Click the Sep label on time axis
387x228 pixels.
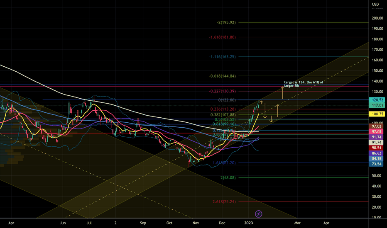tap(143, 223)
